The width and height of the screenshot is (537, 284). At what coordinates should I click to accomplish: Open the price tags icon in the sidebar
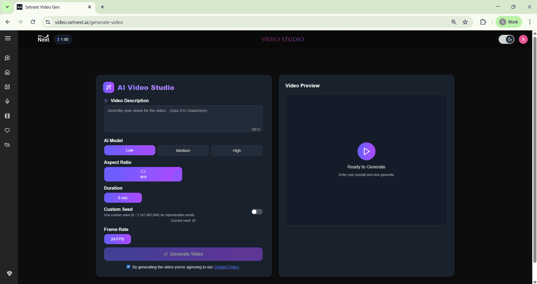[x=7, y=145]
